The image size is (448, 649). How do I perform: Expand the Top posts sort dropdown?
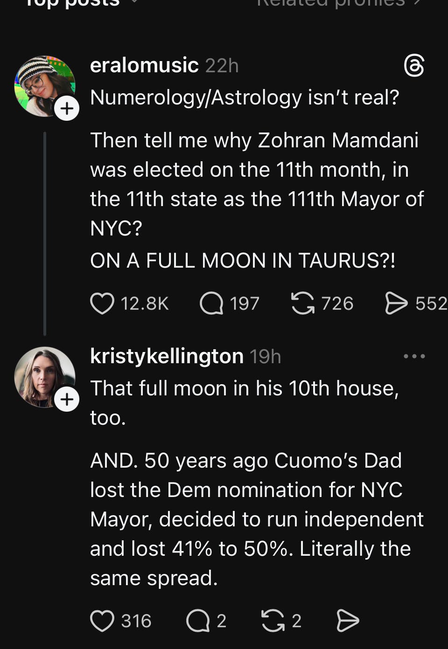pos(134,2)
